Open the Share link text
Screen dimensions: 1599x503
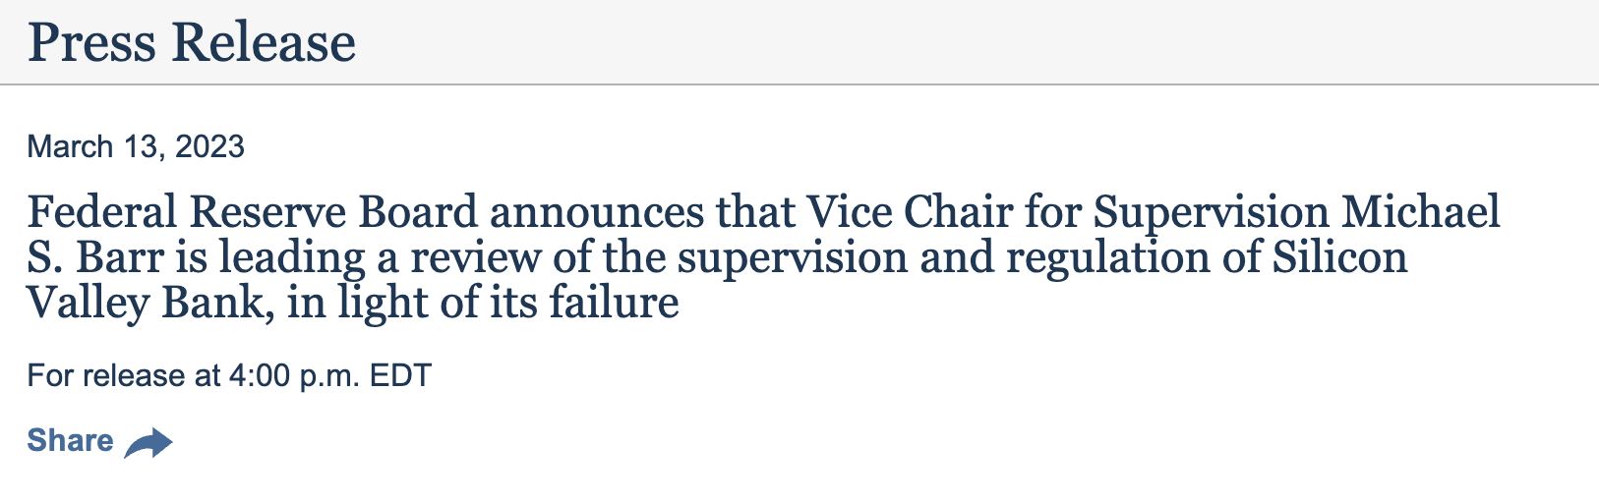pyautogui.click(x=70, y=440)
